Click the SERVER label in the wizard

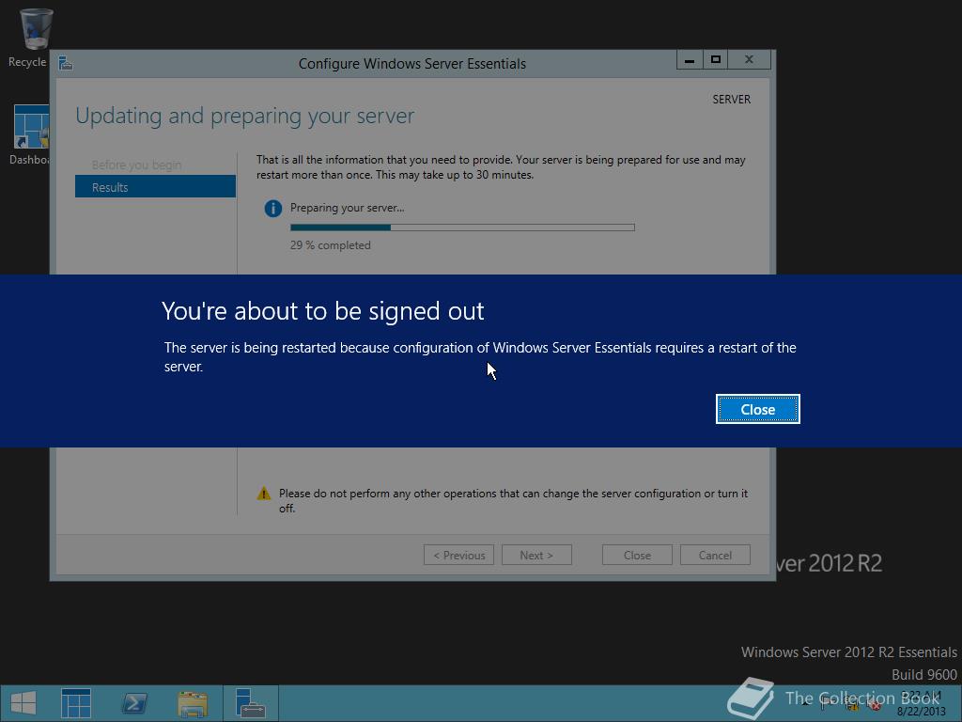(731, 100)
